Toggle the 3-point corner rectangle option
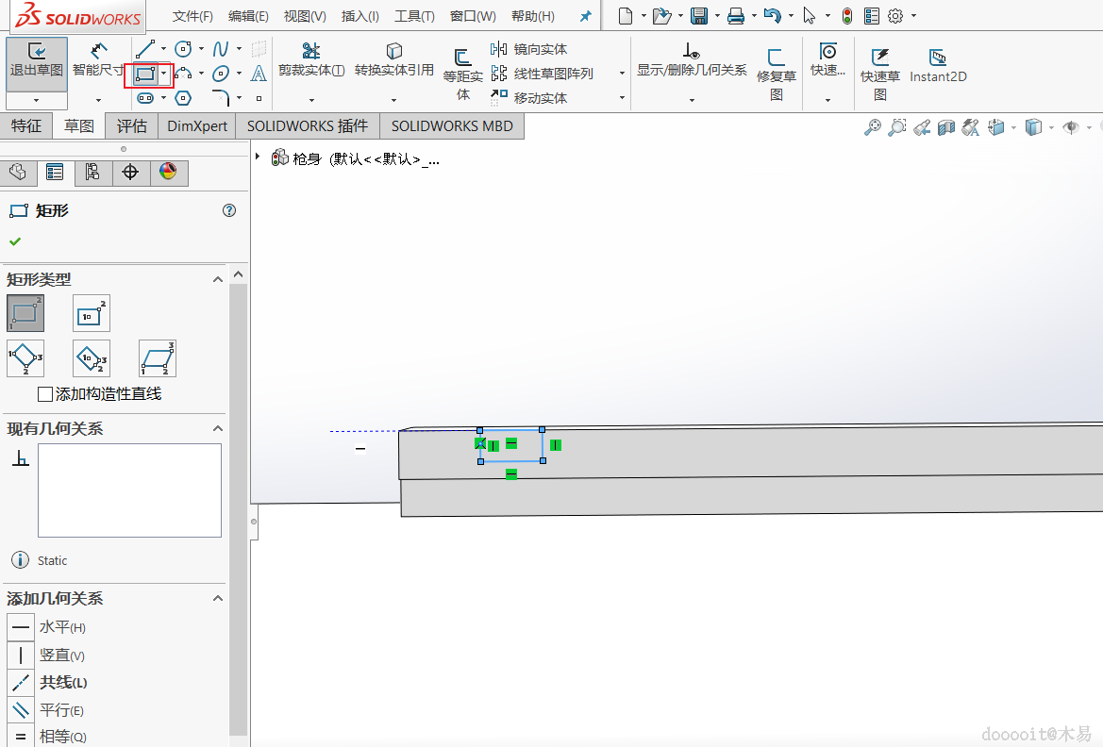The width and height of the screenshot is (1103, 747). 25,358
